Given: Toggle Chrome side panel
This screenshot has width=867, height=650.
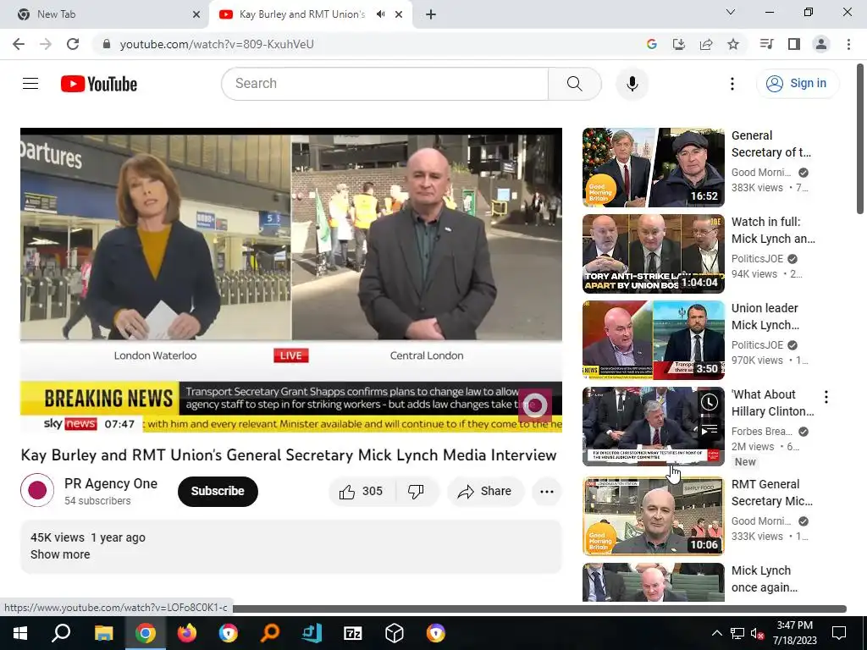Looking at the screenshot, I should click(x=794, y=44).
